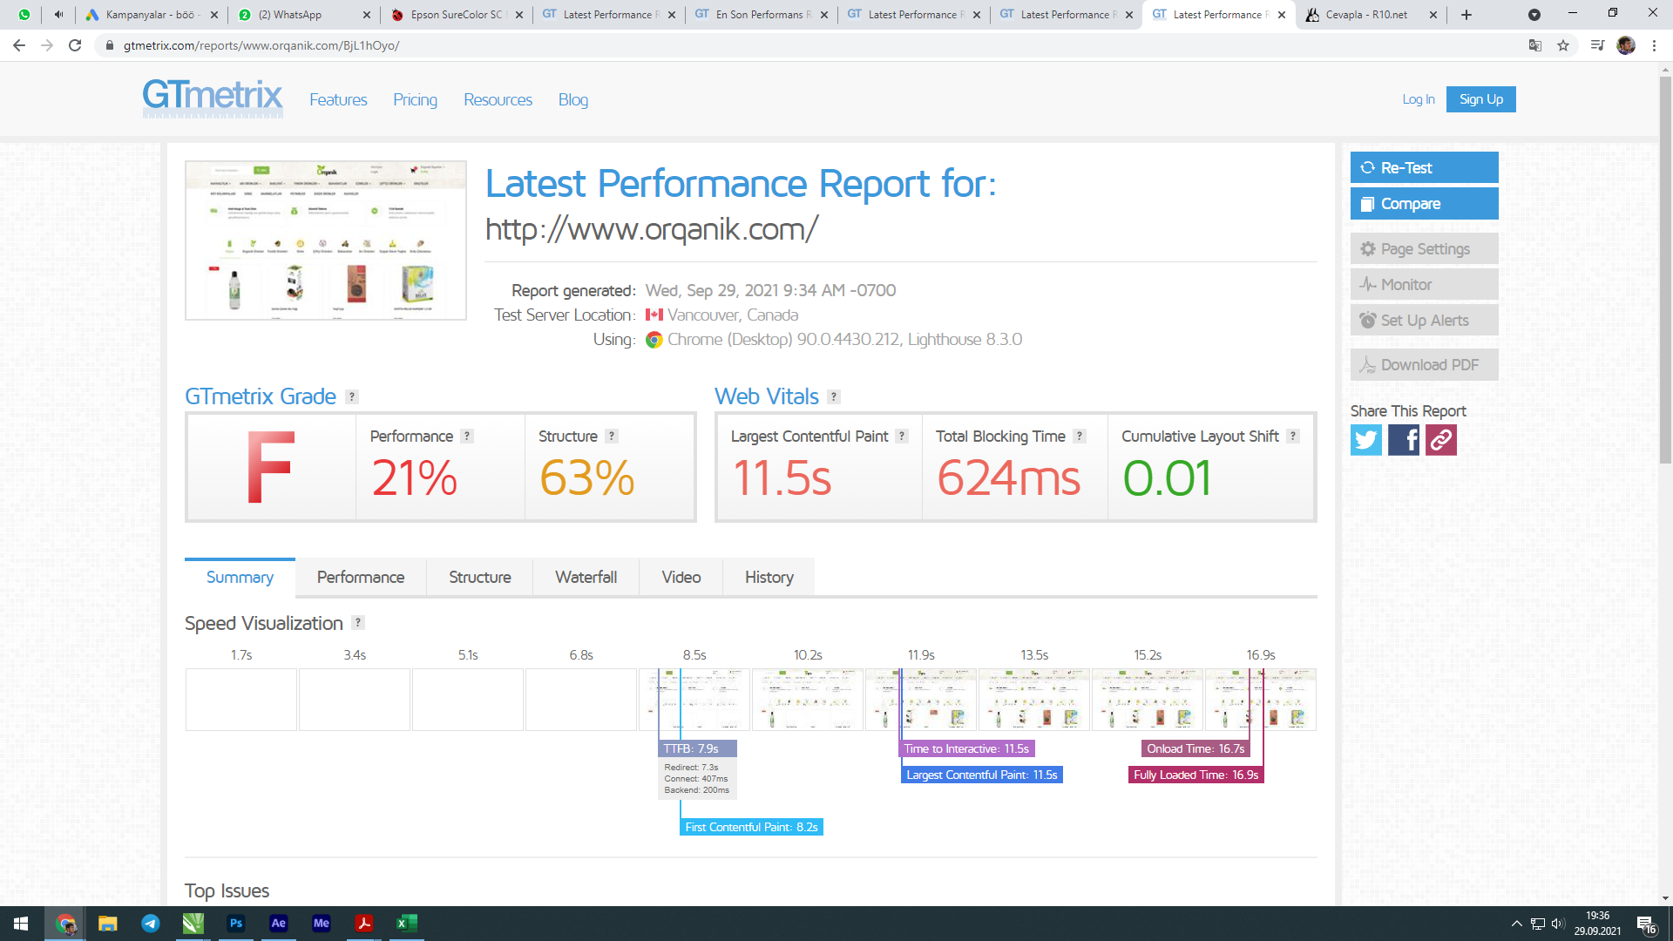The image size is (1673, 941).
Task: Click the orqanik.com page screenshot thumbnail
Action: tap(326, 240)
